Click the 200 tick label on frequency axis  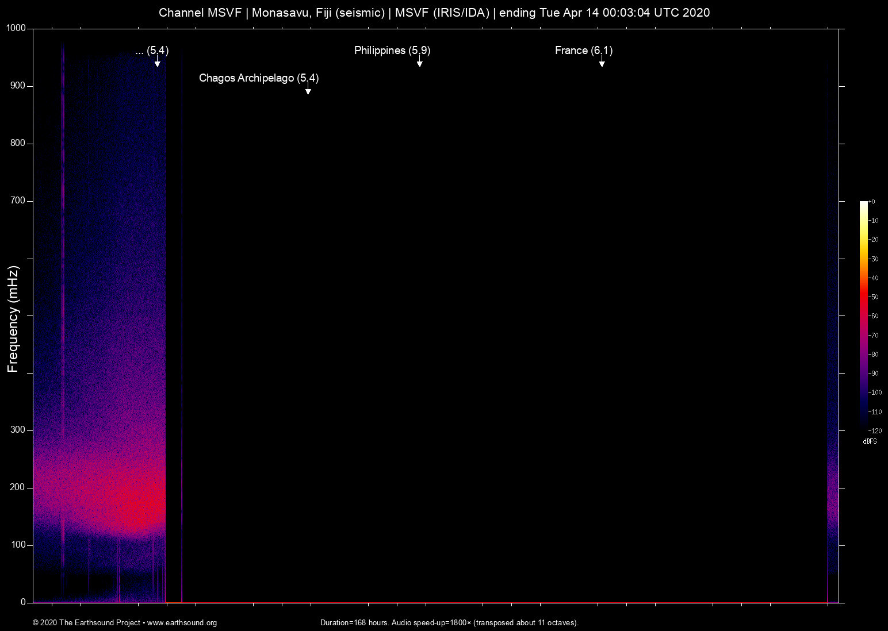click(18, 487)
